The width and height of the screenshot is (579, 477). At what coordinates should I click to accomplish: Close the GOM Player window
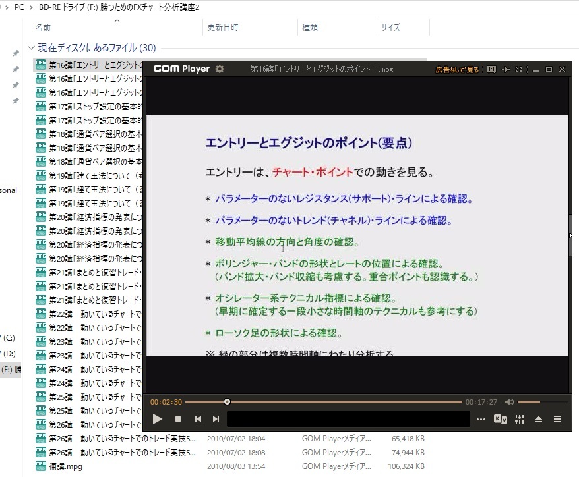[562, 69]
